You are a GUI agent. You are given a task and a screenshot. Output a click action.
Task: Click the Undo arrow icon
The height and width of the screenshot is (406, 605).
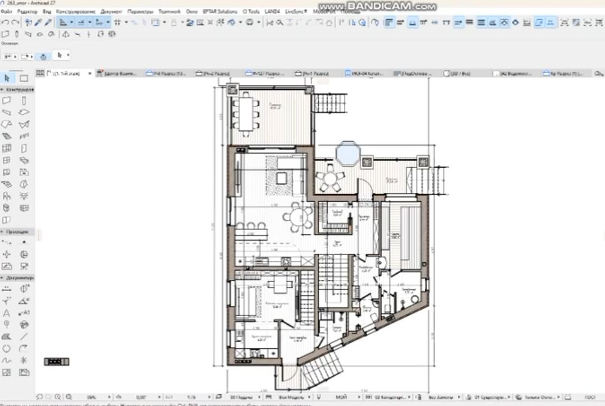pyautogui.click(x=5, y=22)
